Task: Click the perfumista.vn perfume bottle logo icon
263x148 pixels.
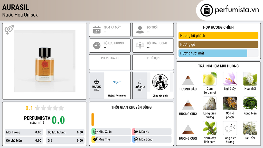Action: click(x=206, y=10)
